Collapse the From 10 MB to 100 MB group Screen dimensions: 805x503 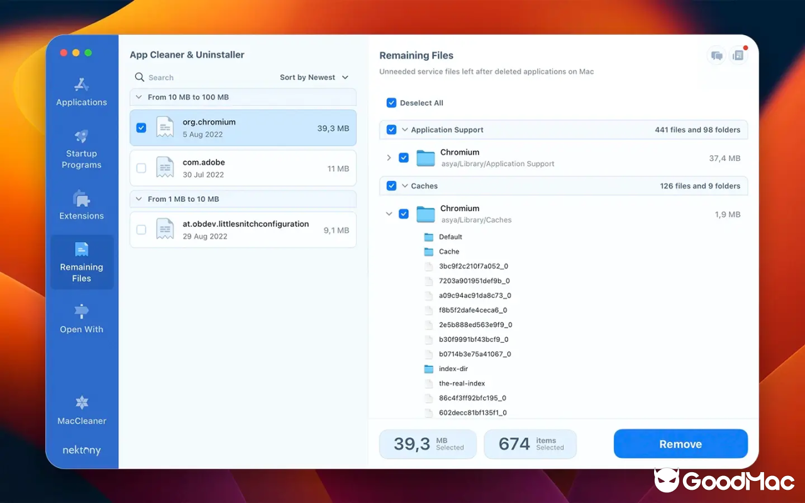(x=139, y=97)
